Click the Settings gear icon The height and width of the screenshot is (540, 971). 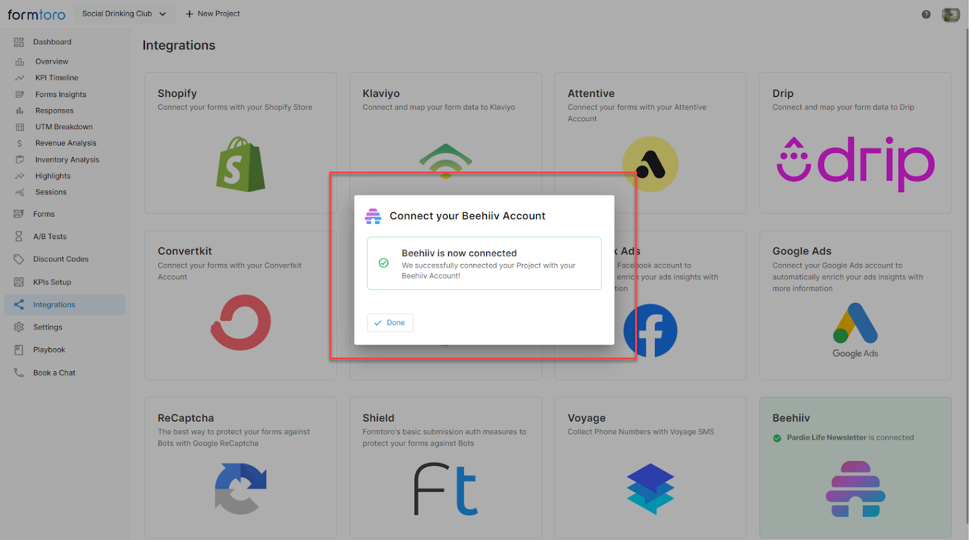point(19,327)
